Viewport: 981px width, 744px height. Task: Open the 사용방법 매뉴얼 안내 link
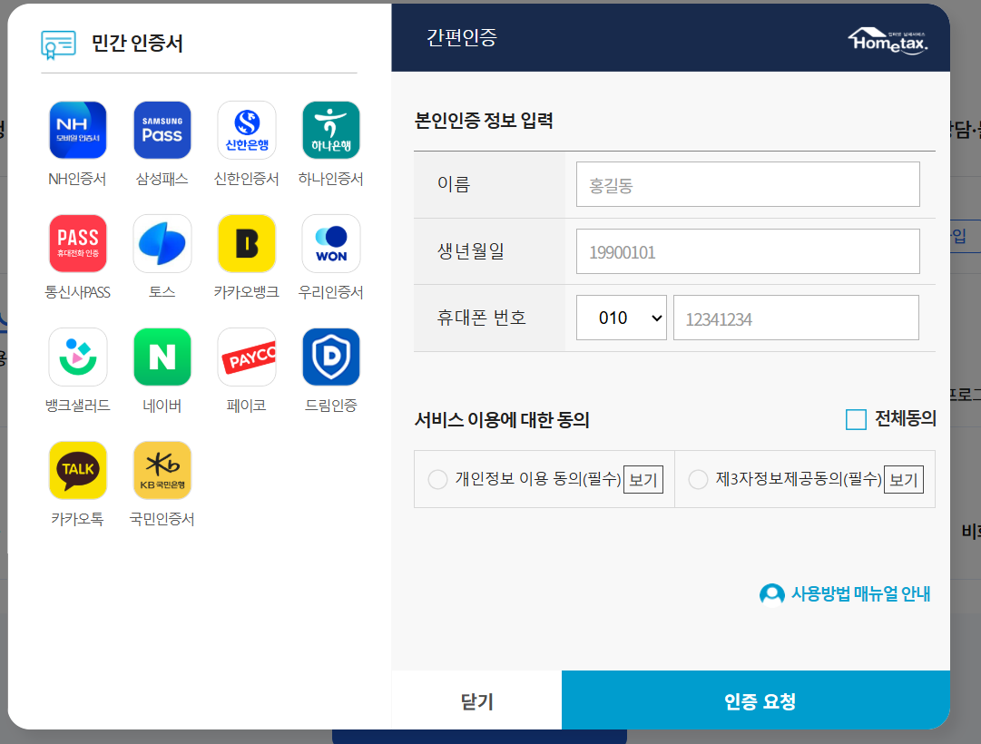tap(860, 593)
